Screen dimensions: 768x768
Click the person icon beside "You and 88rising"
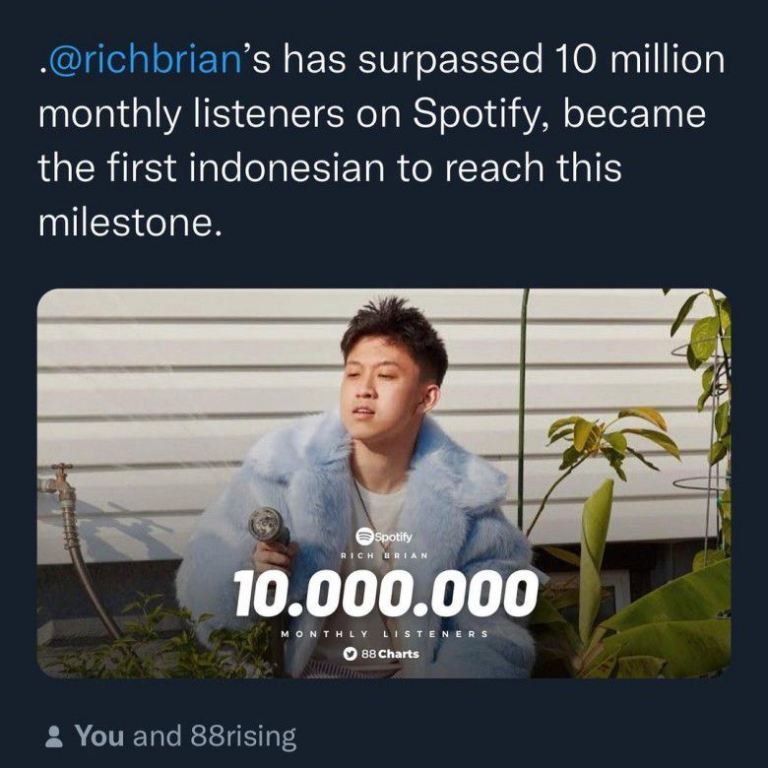tap(55, 736)
